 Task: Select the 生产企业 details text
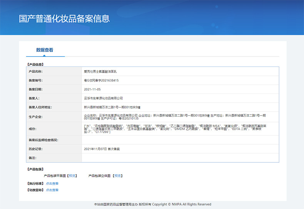pyautogui.click(x=175, y=117)
